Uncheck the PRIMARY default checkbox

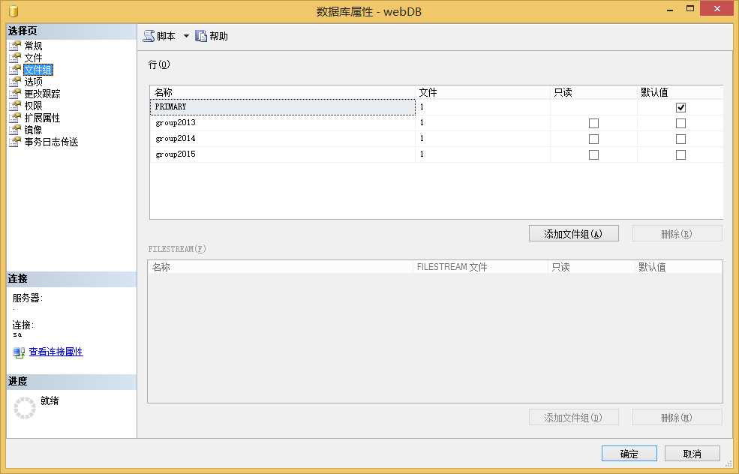point(680,107)
